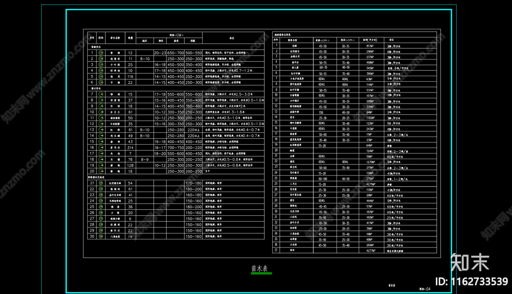Click the tree symbol in left table row 13
Viewport: 512px width, 294px height.
pos(101,130)
